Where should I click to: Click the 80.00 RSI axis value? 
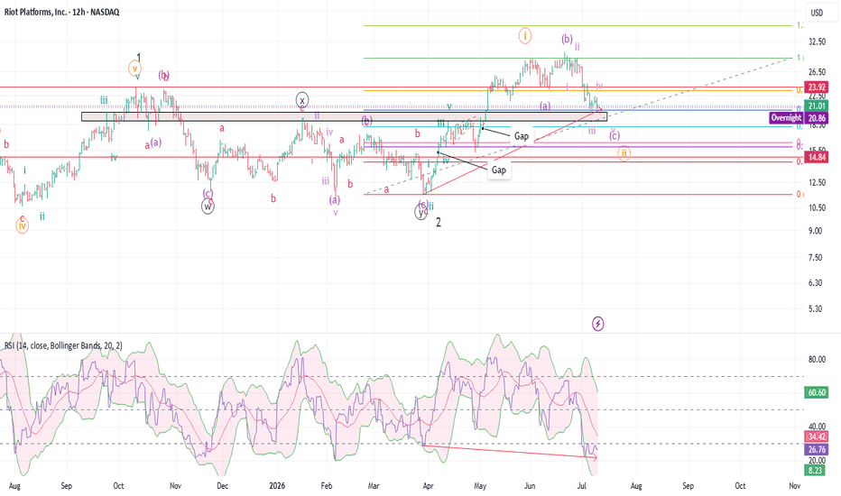[x=817, y=359]
